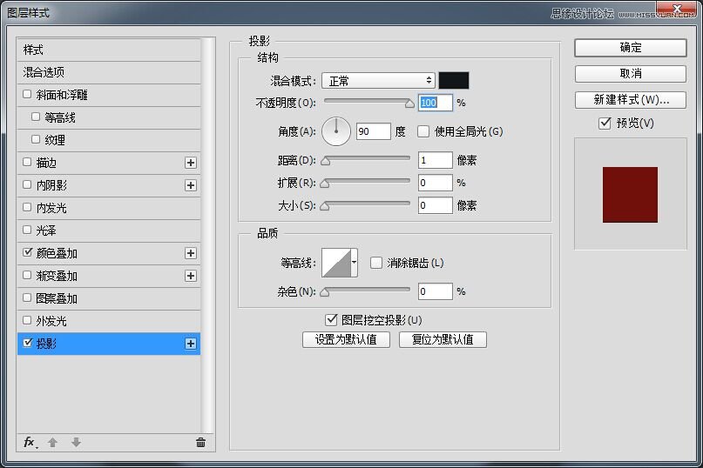Viewport: 703px width, 468px height.
Task: Click the 等高线 contour thumbnail
Action: 336,263
